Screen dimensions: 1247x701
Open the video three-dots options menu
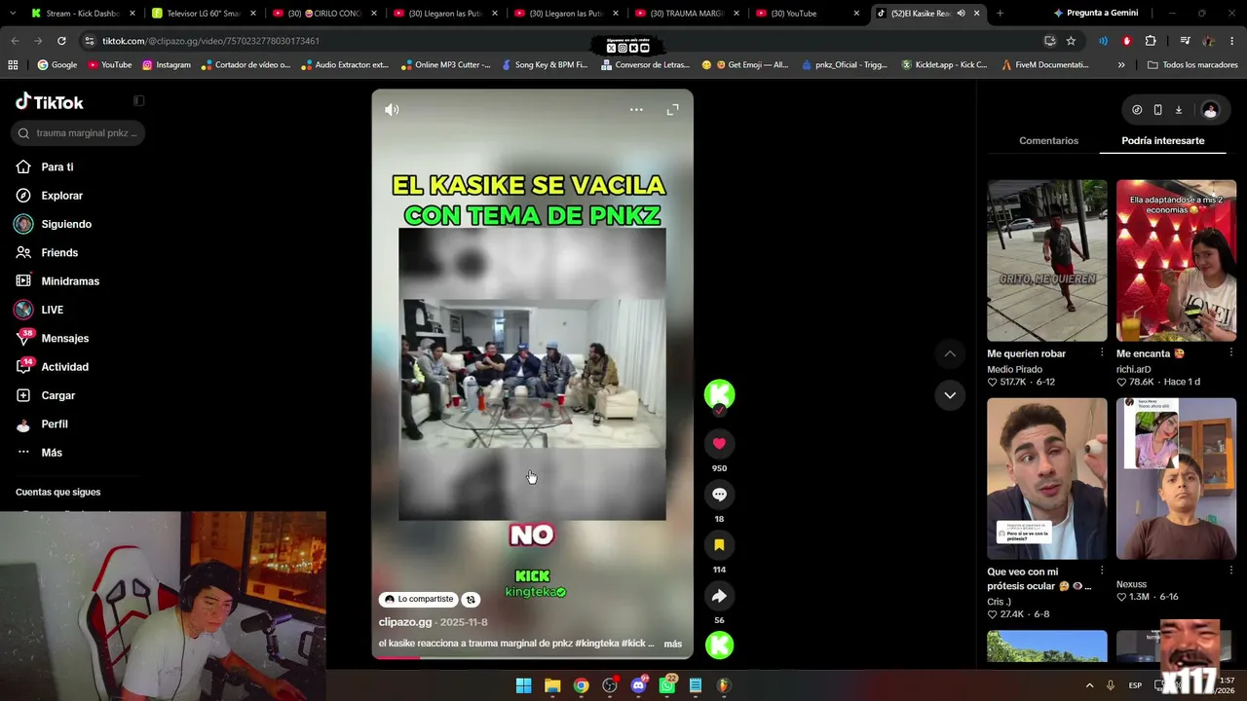click(x=636, y=110)
